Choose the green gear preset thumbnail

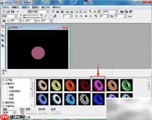(x=126, y=85)
